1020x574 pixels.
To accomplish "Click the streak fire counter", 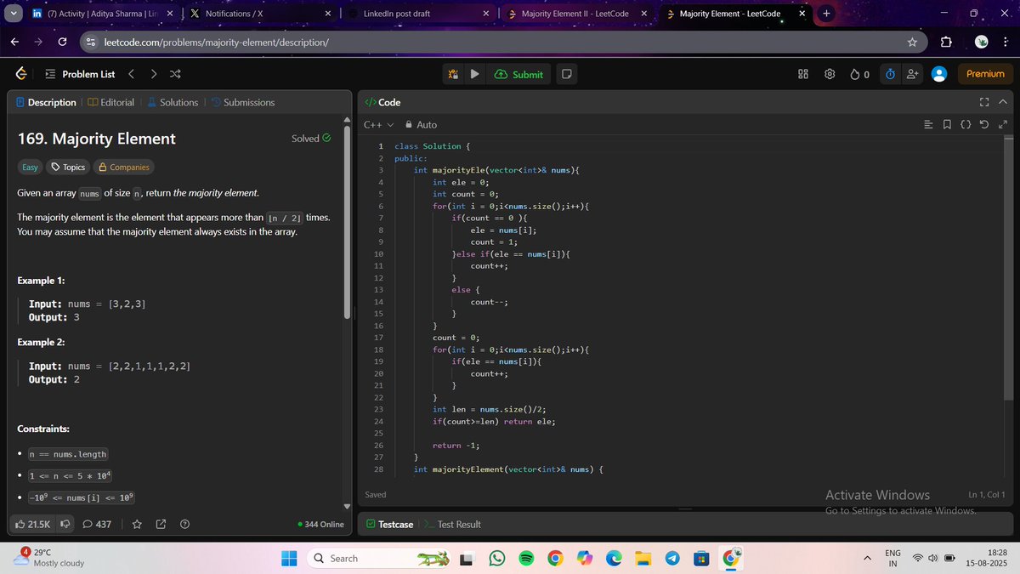I will click(x=859, y=74).
